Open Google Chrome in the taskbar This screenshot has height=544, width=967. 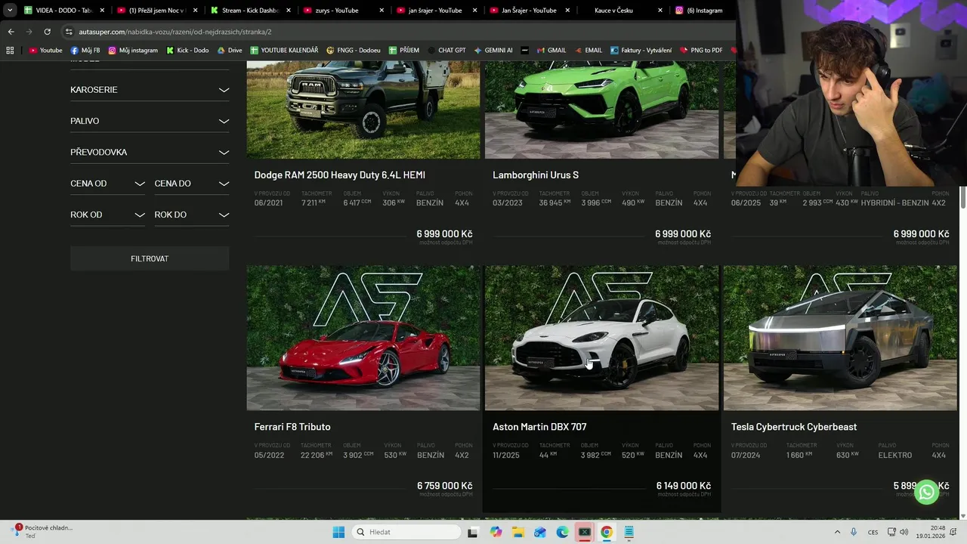point(606,532)
